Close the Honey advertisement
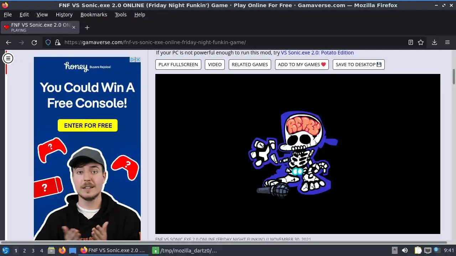Image resolution: width=456 pixels, height=256 pixels. click(x=138, y=60)
